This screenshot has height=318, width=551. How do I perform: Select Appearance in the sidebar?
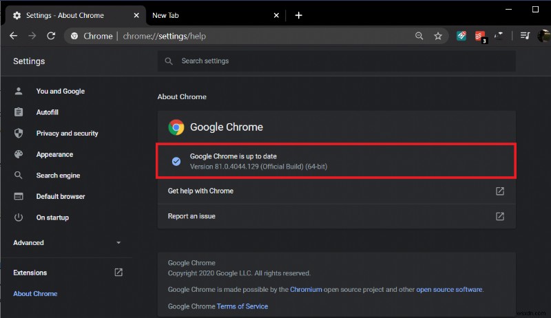[54, 155]
